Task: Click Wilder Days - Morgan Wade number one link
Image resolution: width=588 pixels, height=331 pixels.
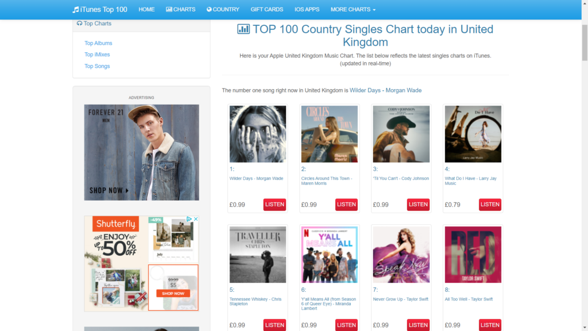Action: pos(385,90)
